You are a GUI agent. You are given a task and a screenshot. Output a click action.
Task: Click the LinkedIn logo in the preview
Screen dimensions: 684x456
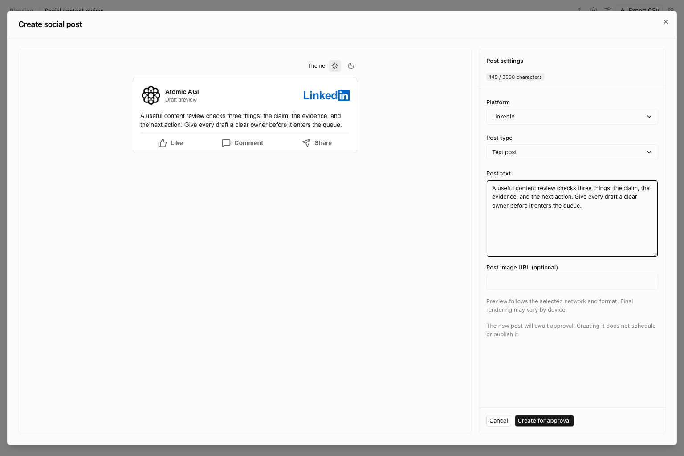(x=326, y=95)
